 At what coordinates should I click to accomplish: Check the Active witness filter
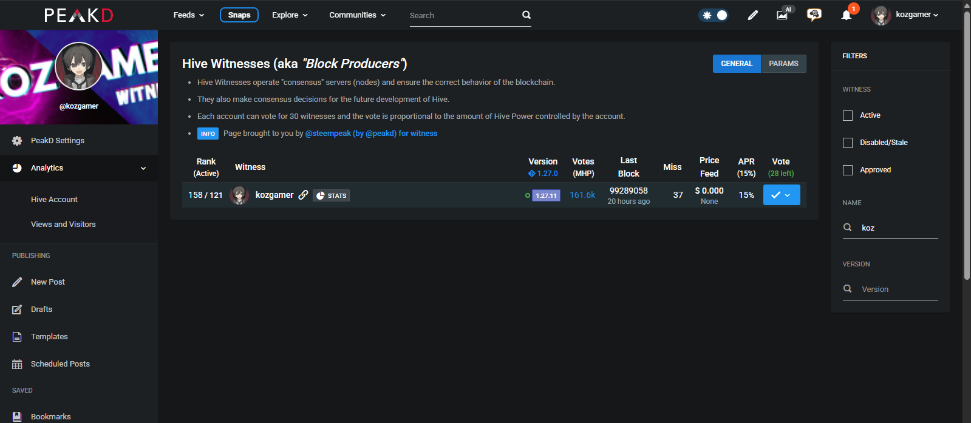pyautogui.click(x=848, y=115)
